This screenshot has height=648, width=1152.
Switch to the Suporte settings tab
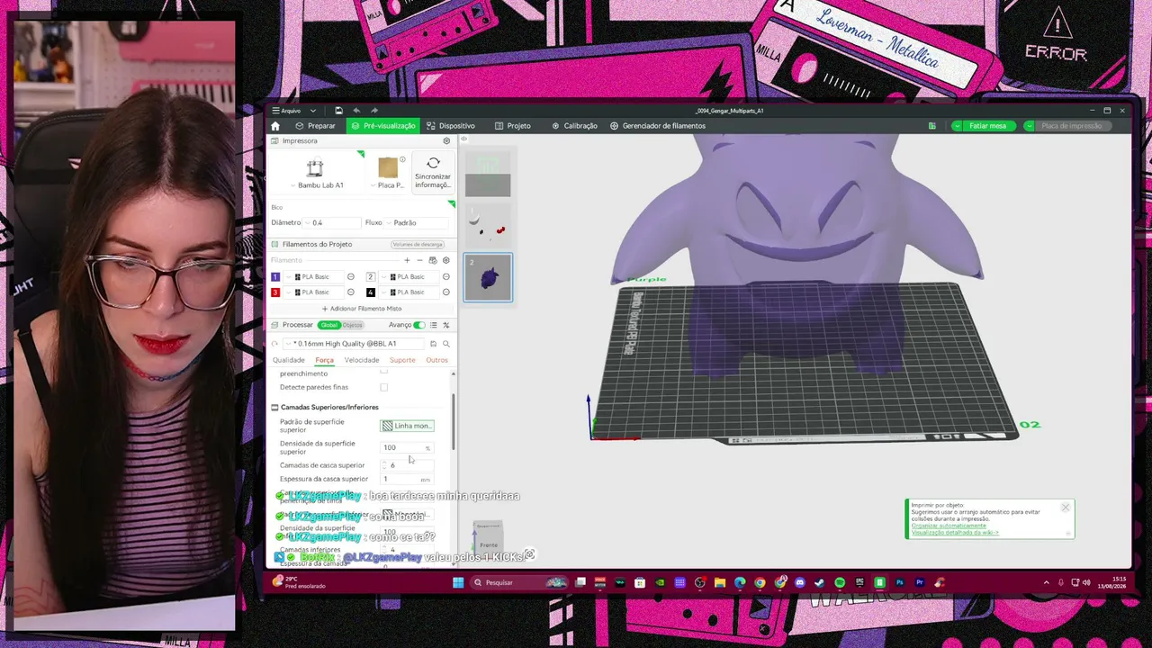[402, 360]
